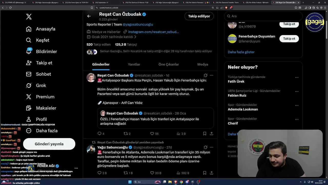Reload the page in the browser toolbar

[11, 8]
